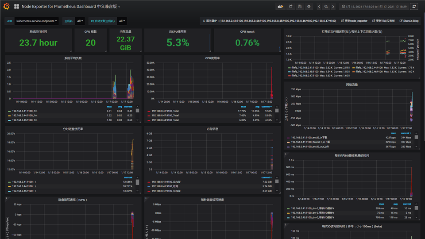Open CPU iowait panel title menu
The image size is (425, 239).
[x=247, y=32]
